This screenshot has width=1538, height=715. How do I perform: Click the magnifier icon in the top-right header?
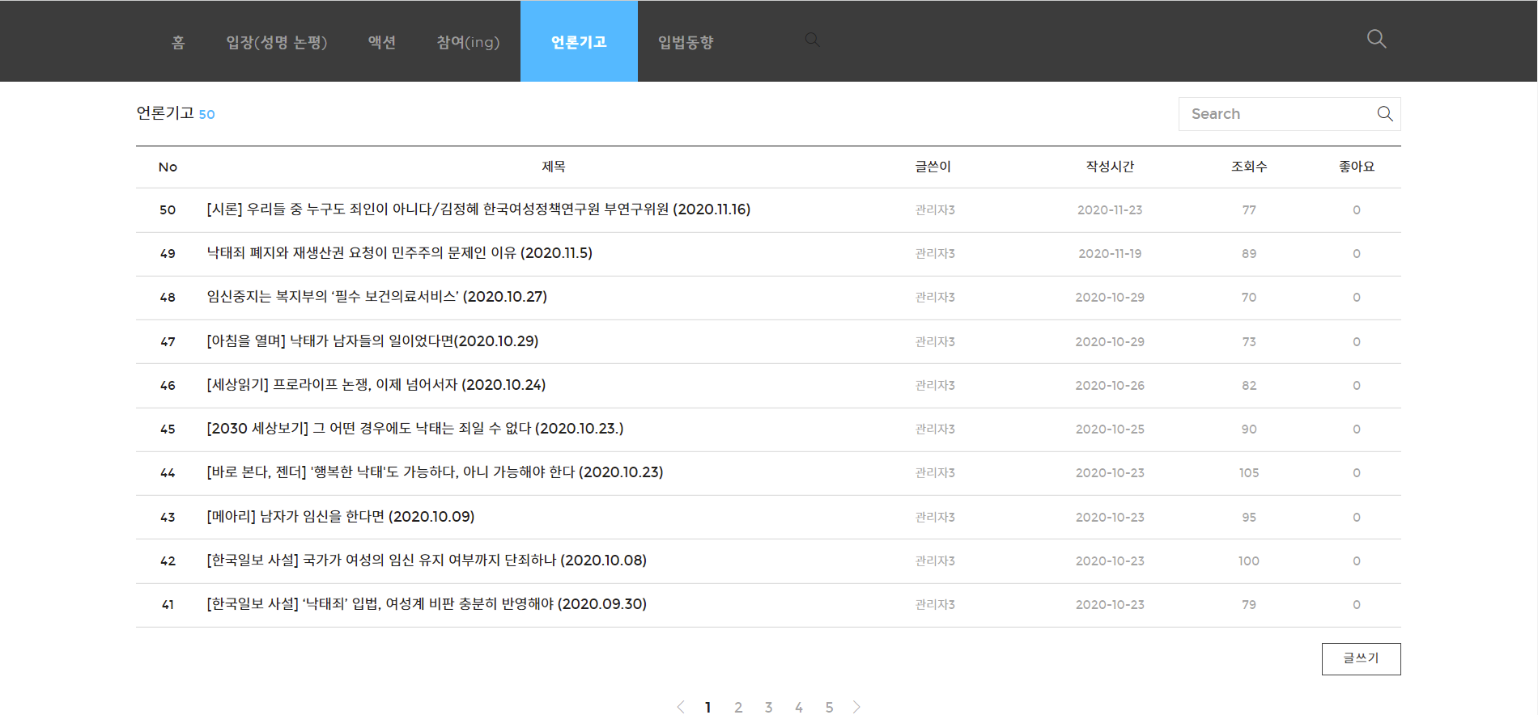pos(1376,39)
